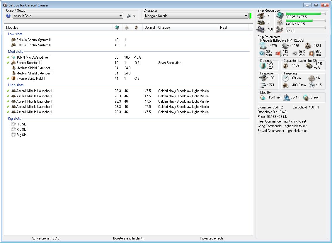
Task: Click the armor hitpoints icon showing 1266
Action: (285, 46)
